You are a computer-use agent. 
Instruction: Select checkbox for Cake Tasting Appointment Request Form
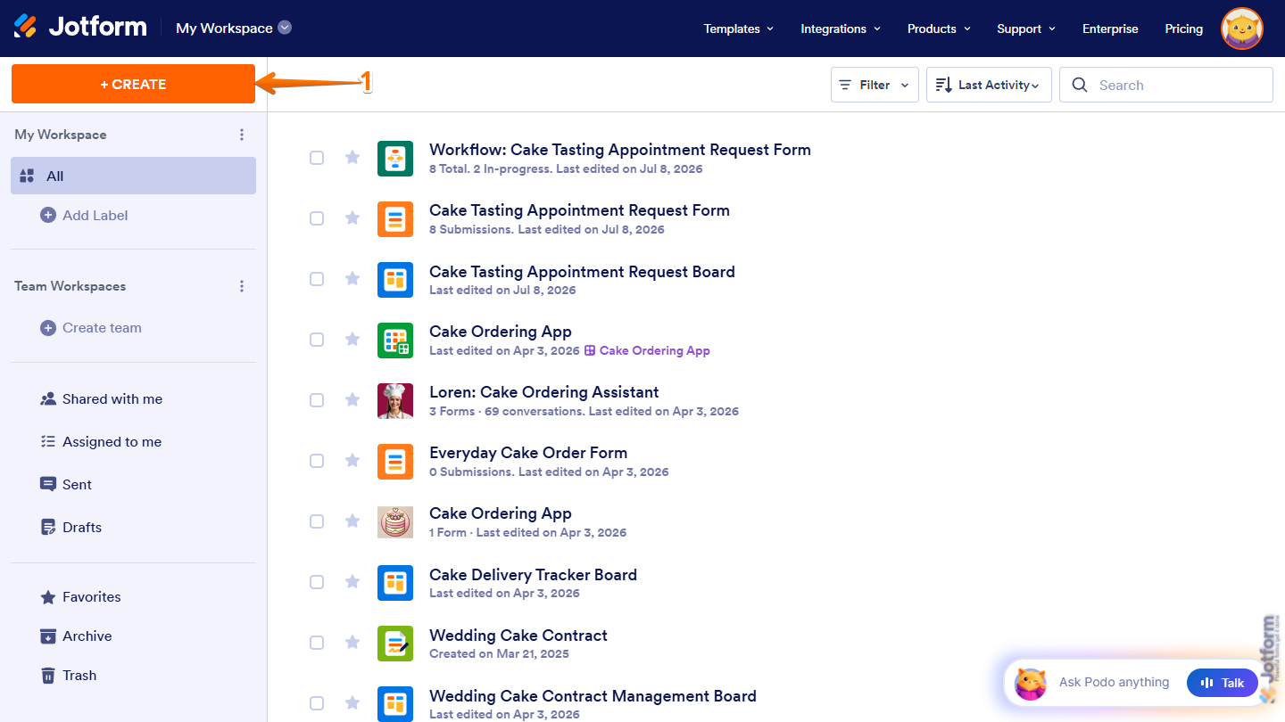(317, 218)
